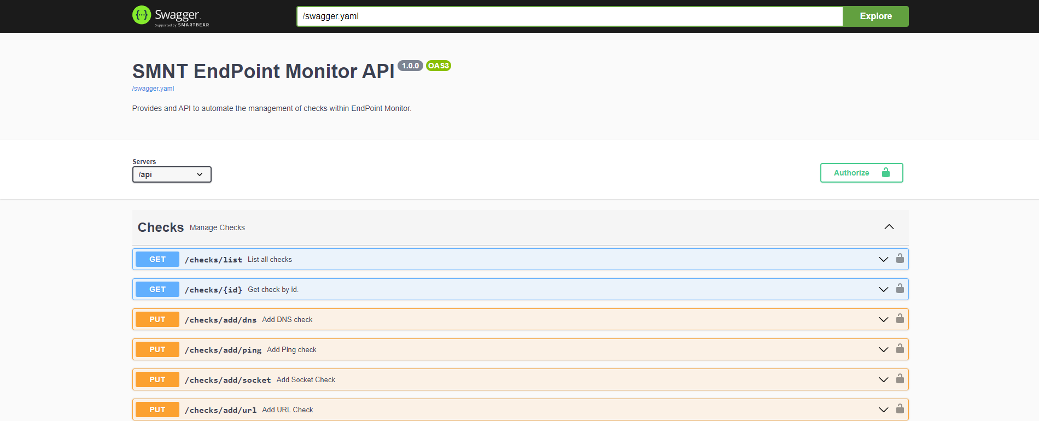Click the /checks/add/socket path text
1039x421 pixels.
pos(228,380)
